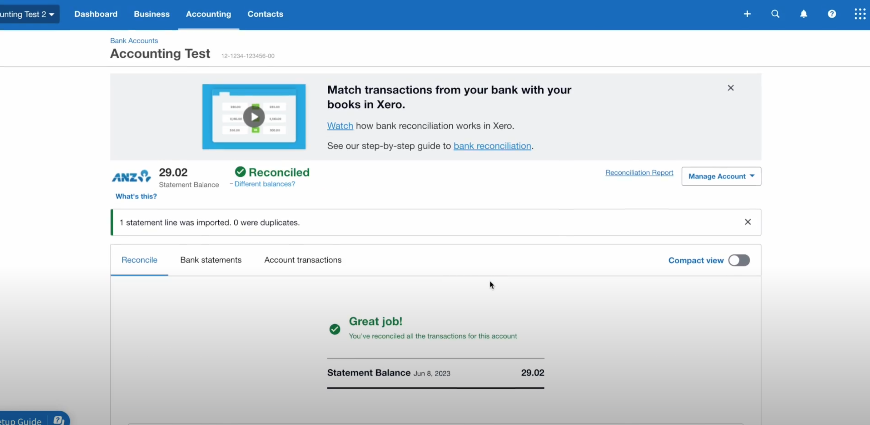
Task: Dismiss the Match transactions banner
Action: click(x=731, y=88)
